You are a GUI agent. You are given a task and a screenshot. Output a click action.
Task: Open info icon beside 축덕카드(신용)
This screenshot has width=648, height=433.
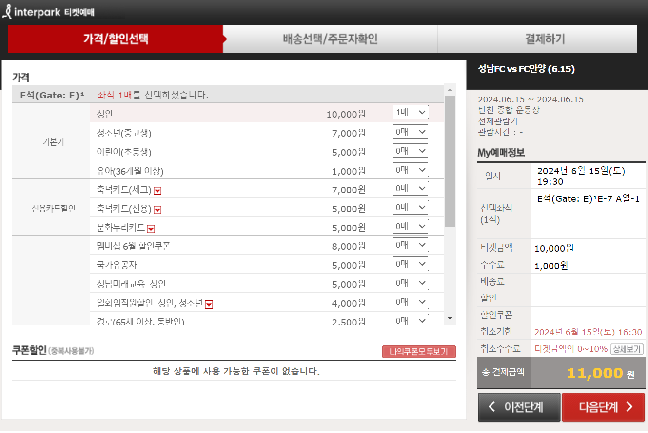point(157,210)
